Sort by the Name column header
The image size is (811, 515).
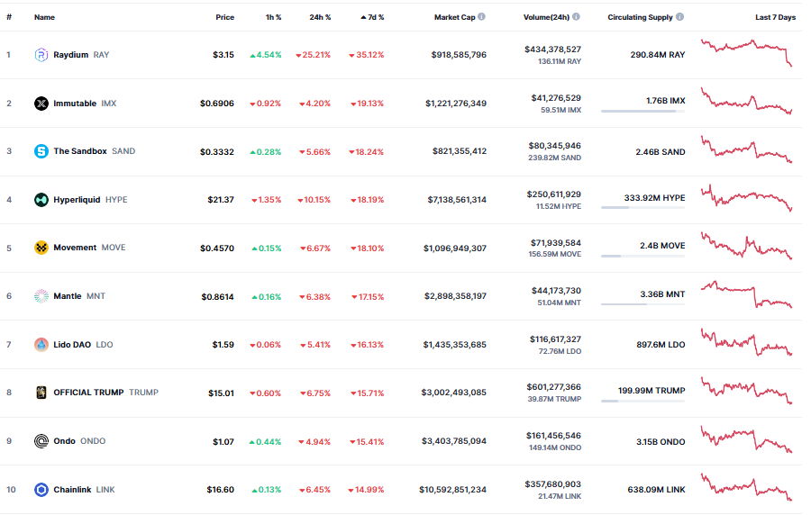tap(44, 18)
